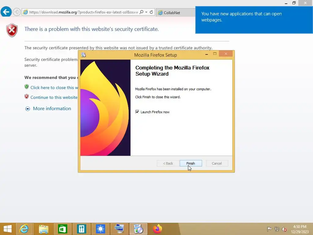The height and width of the screenshot is (235, 313).
Task: Click 'Launch Firefox now' label text
Action: (155, 112)
